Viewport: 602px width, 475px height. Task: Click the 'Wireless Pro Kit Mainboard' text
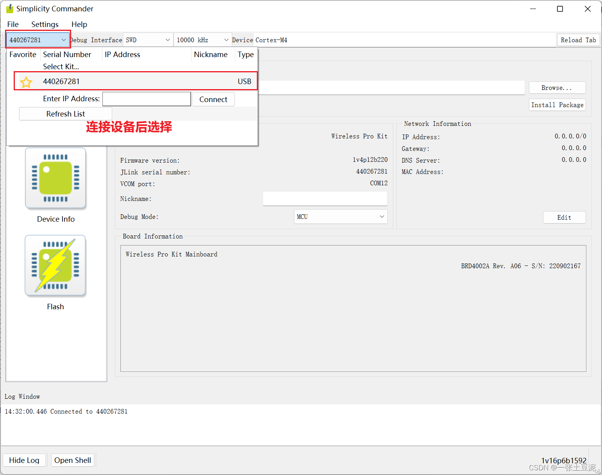[171, 254]
